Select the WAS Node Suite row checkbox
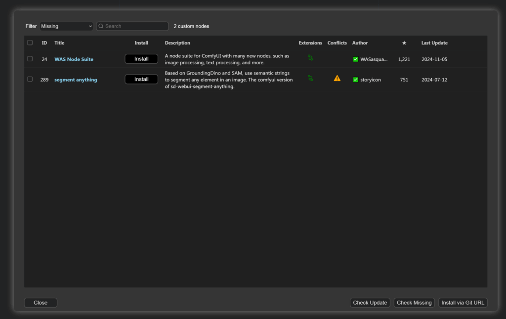 coord(30,59)
